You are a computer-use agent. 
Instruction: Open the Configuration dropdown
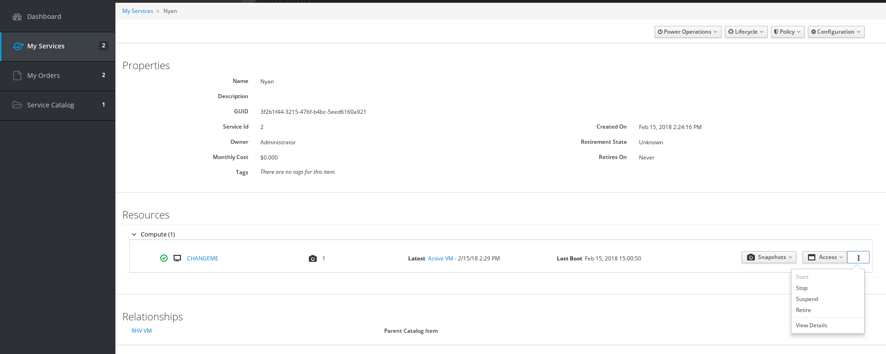coord(836,32)
